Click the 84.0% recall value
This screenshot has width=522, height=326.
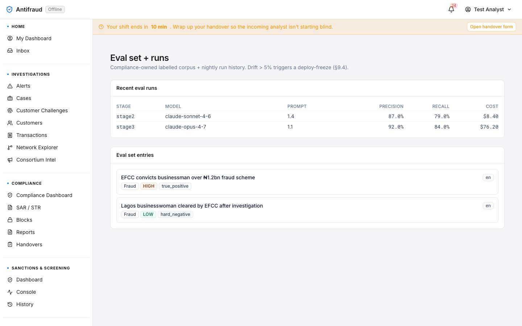coord(442,127)
